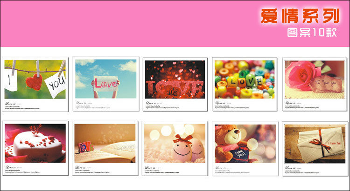
Task: Click "Love is" caption under smiling eggs card
Action: click(x=151, y=167)
